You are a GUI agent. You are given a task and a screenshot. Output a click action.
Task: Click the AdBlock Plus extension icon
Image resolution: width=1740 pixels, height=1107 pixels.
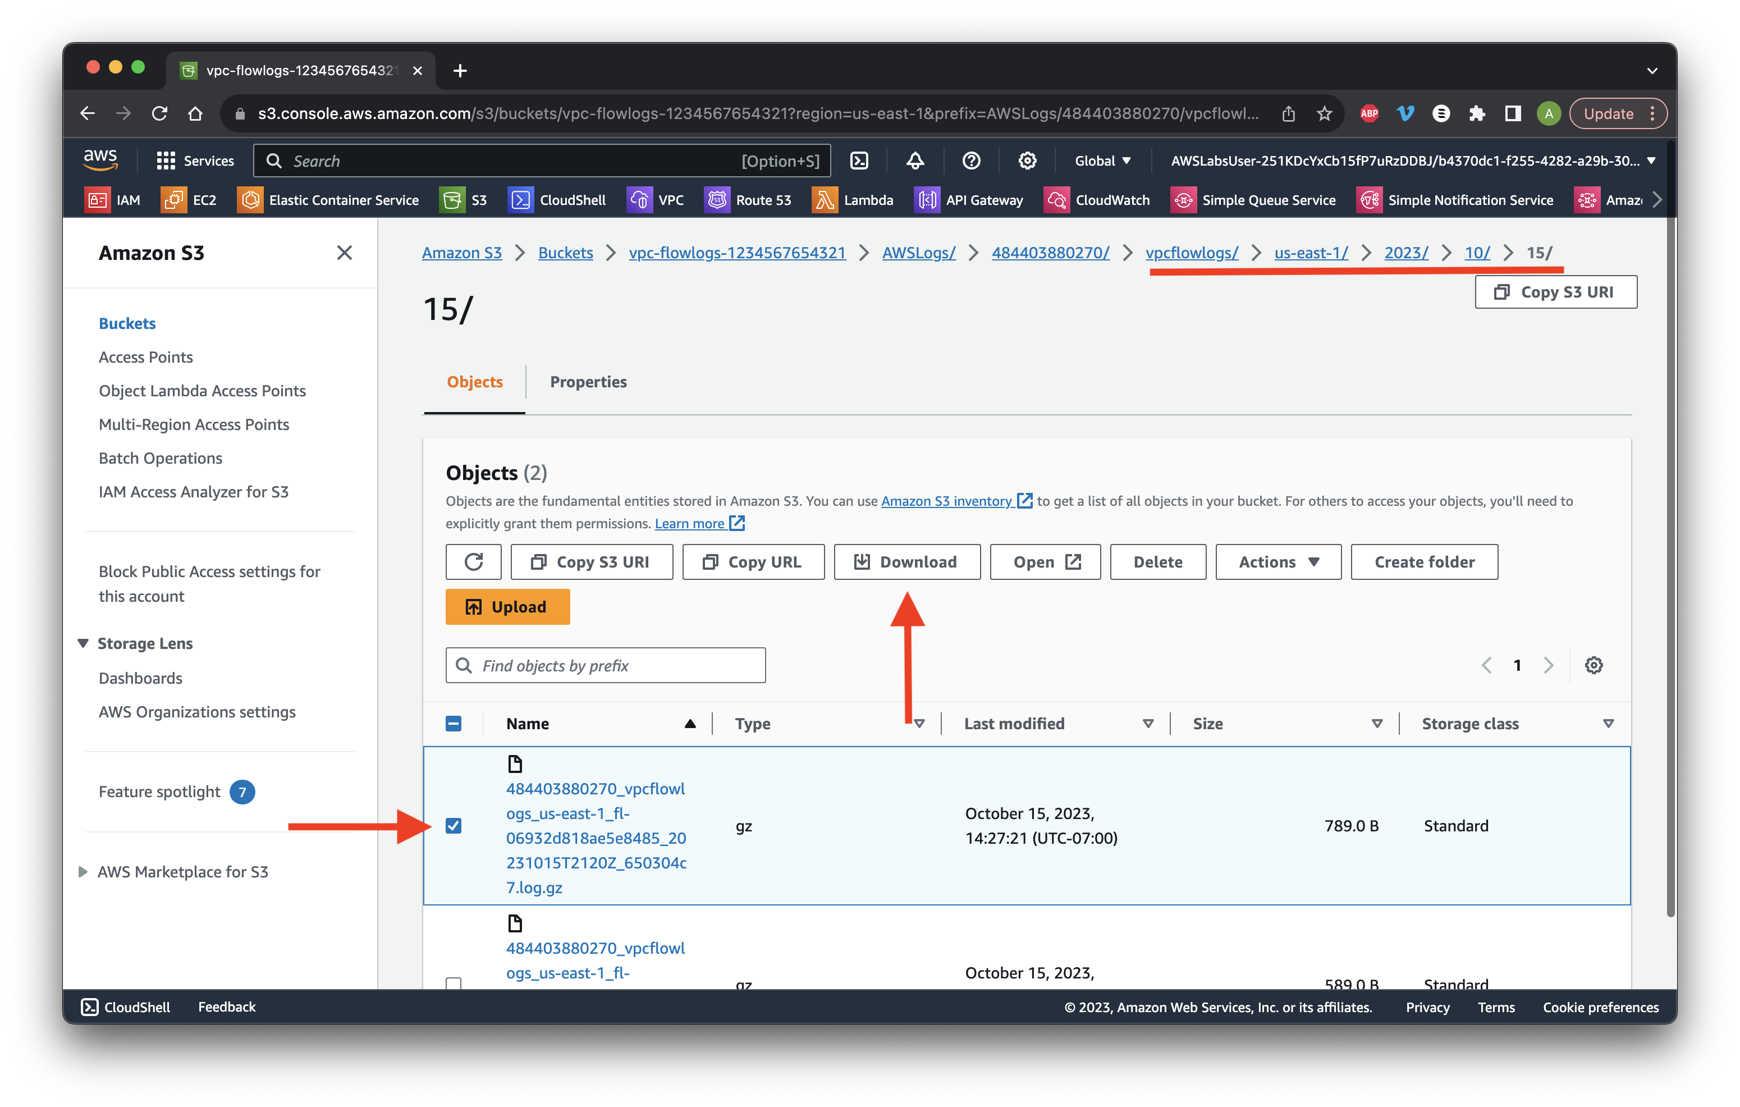pos(1368,113)
